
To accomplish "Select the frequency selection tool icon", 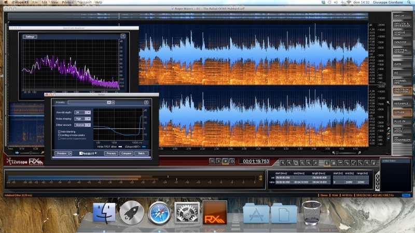I will pos(340,163).
